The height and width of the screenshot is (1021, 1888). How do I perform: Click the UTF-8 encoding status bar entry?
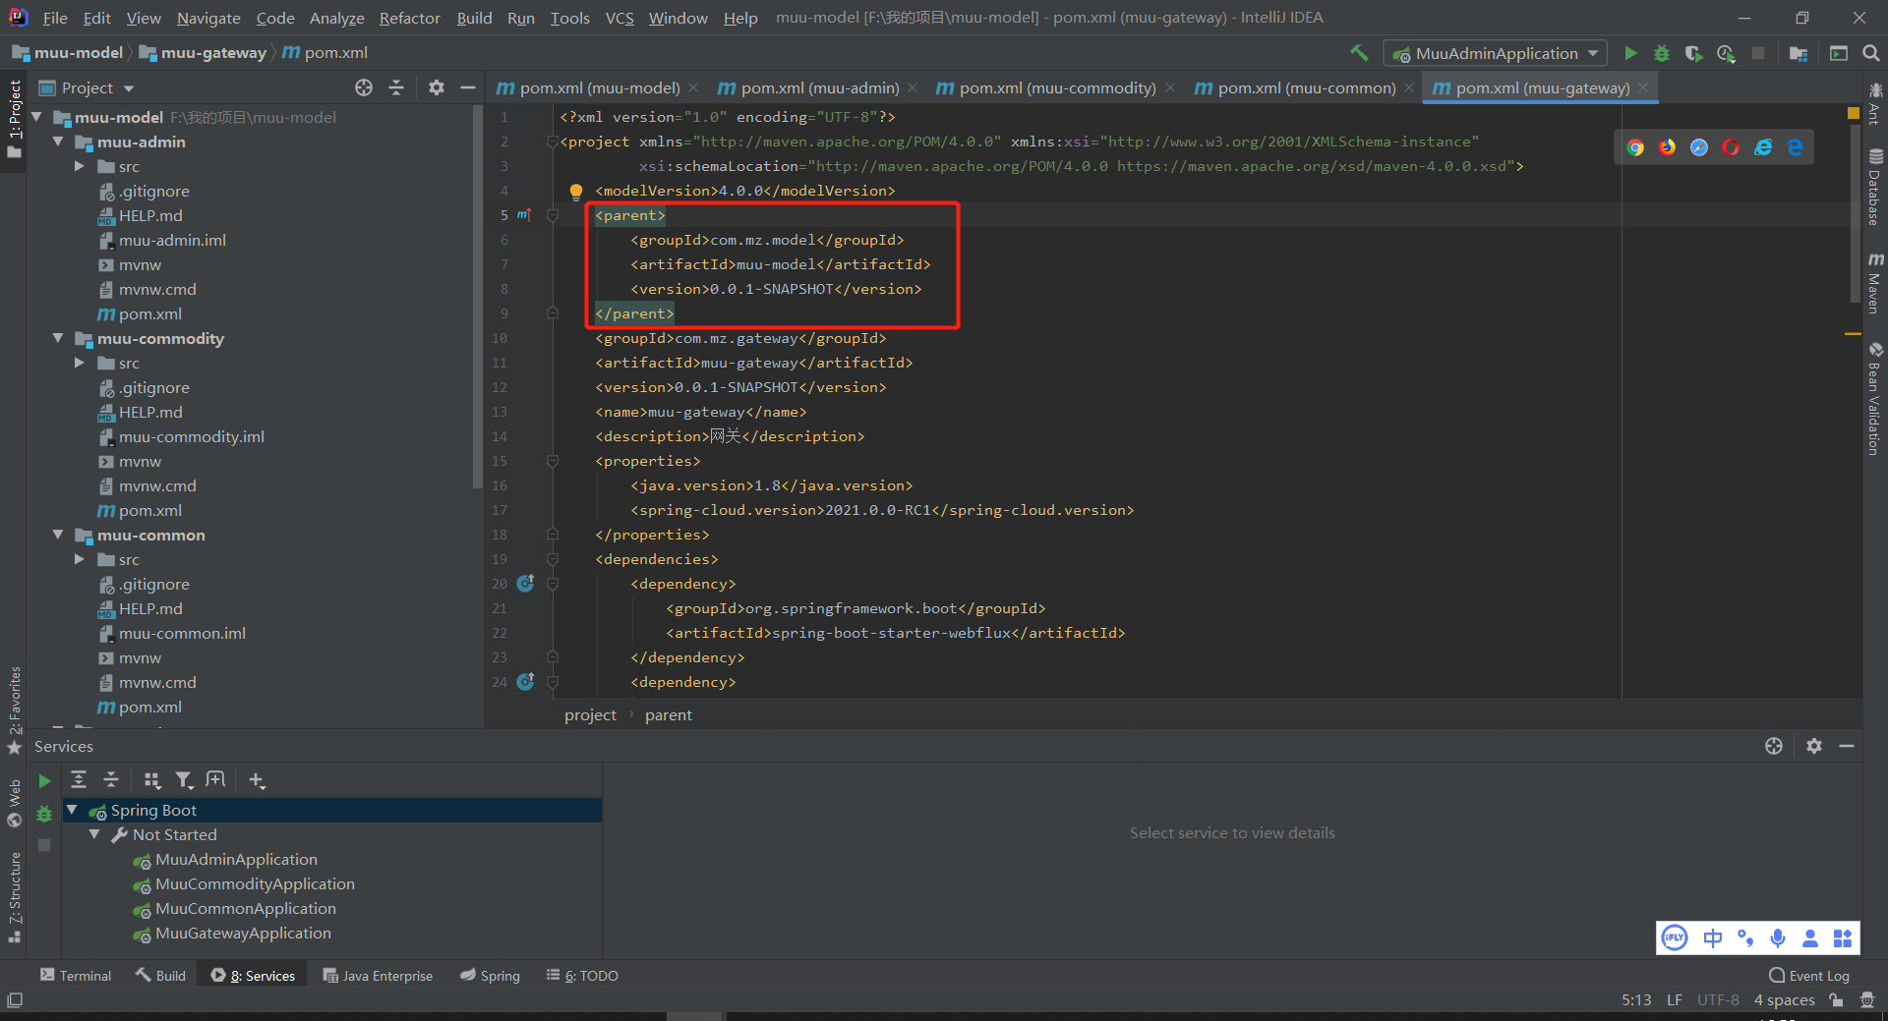pyautogui.click(x=1718, y=1000)
